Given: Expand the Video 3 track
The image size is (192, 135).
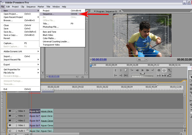Looking at the screenshot, I should pos(16,116).
